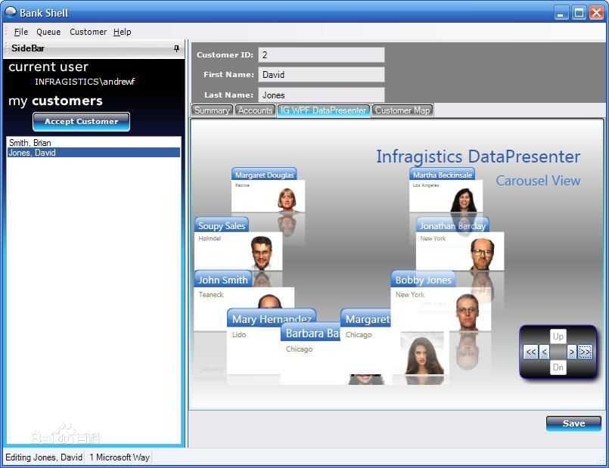Close the Bank Shell window
609x468 pixels.
click(596, 13)
